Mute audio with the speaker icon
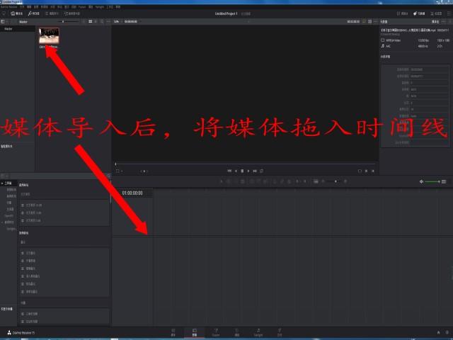Viewport: 453px width, 340px height. [421, 181]
